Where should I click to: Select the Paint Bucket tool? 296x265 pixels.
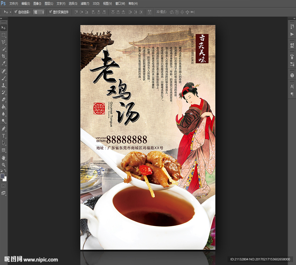tap(3, 107)
